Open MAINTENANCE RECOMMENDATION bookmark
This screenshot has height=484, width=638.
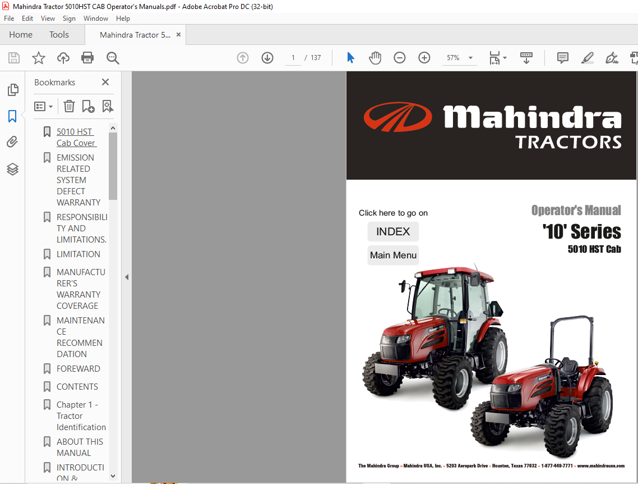pos(81,337)
